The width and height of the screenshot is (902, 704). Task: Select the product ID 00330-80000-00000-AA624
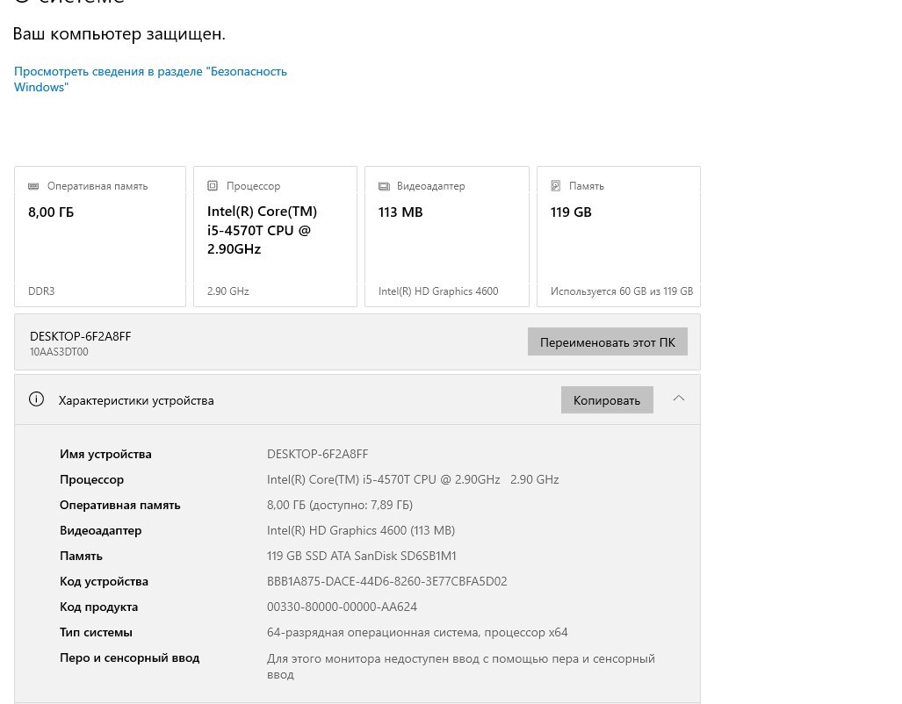pos(342,607)
